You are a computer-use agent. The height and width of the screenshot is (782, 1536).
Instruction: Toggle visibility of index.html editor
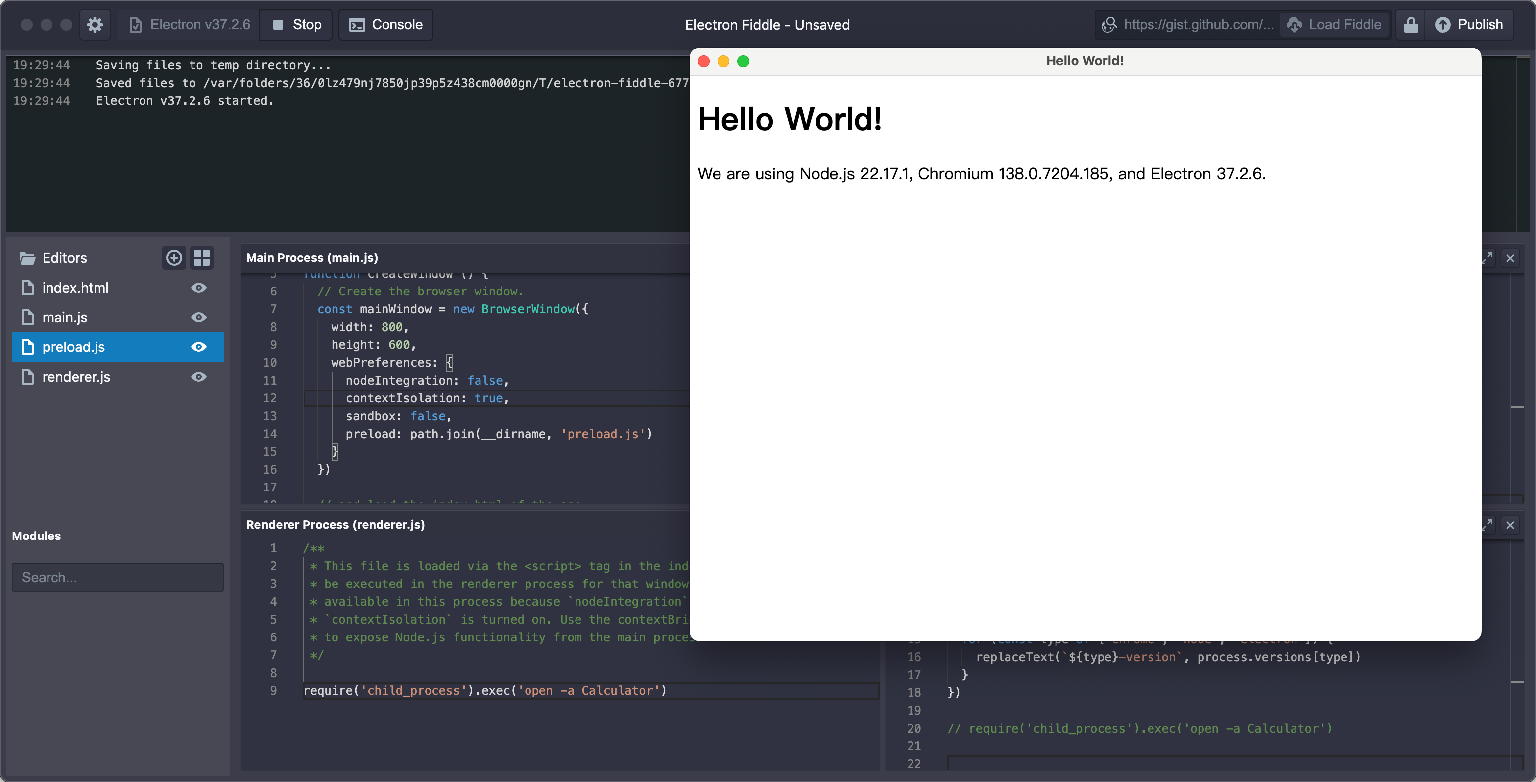click(x=199, y=288)
